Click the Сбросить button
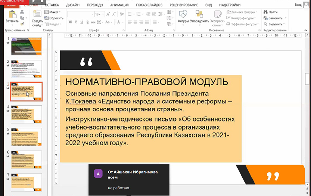This screenshot has height=196, width=311. coord(55,18)
